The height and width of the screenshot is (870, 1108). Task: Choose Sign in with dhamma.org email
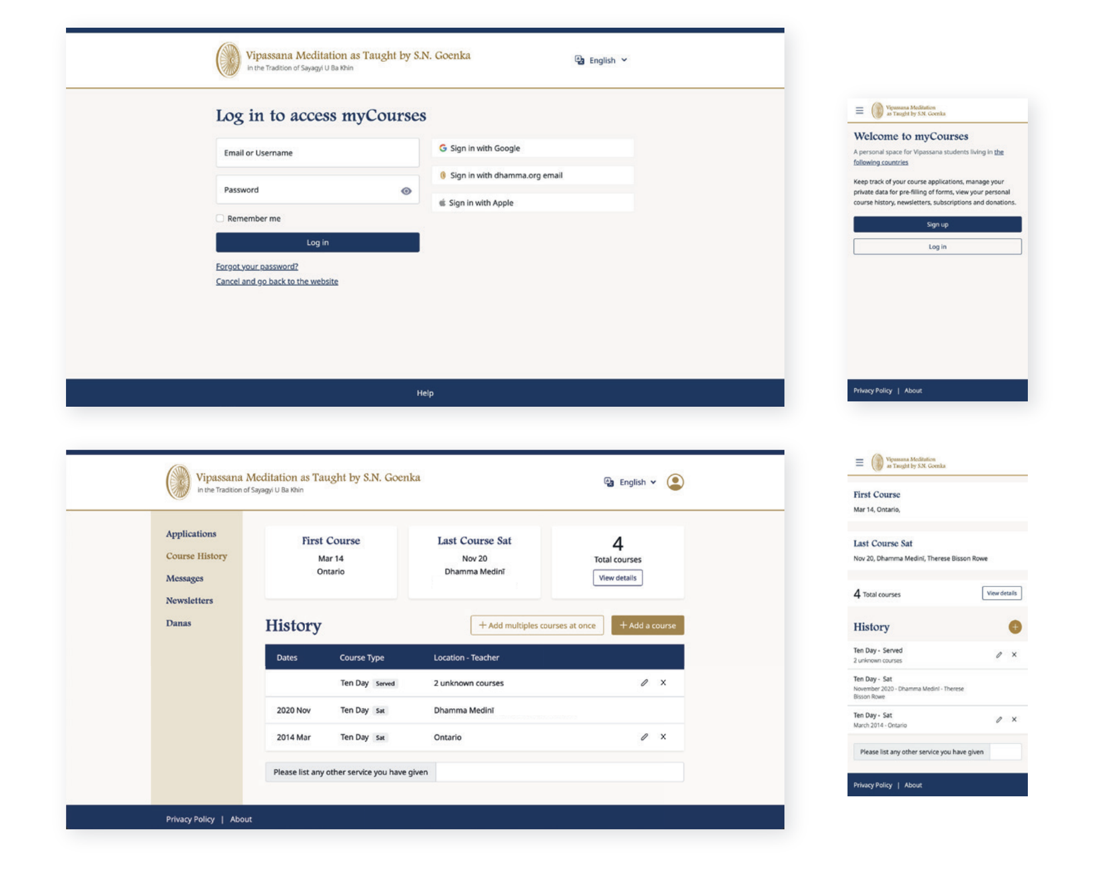[533, 175]
